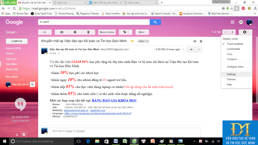Screen dimensions: 258x145
Task: Open BẢNG BÁO GIÁ KHÓA HỌC link
Action: tap(114, 100)
